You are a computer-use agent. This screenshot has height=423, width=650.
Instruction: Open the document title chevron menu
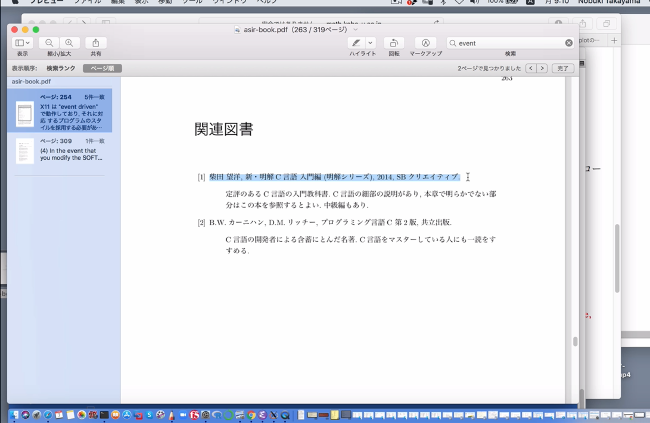(355, 29)
